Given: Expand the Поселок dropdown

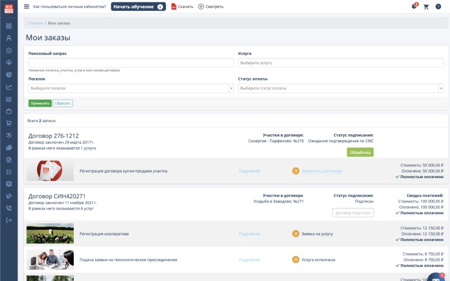Looking at the screenshot, I should (130, 88).
